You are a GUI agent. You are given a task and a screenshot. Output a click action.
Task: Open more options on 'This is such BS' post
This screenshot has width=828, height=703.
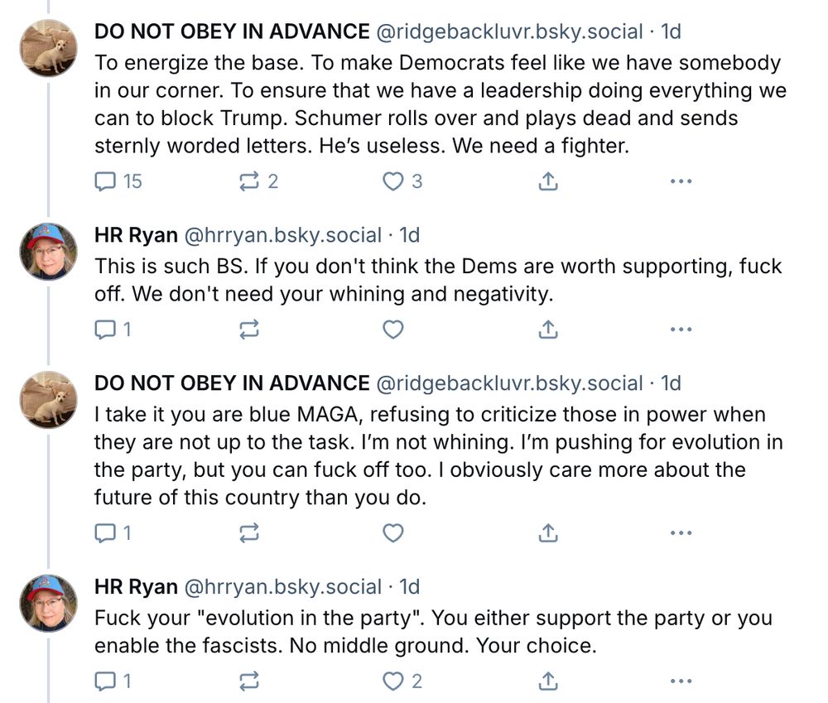681,330
